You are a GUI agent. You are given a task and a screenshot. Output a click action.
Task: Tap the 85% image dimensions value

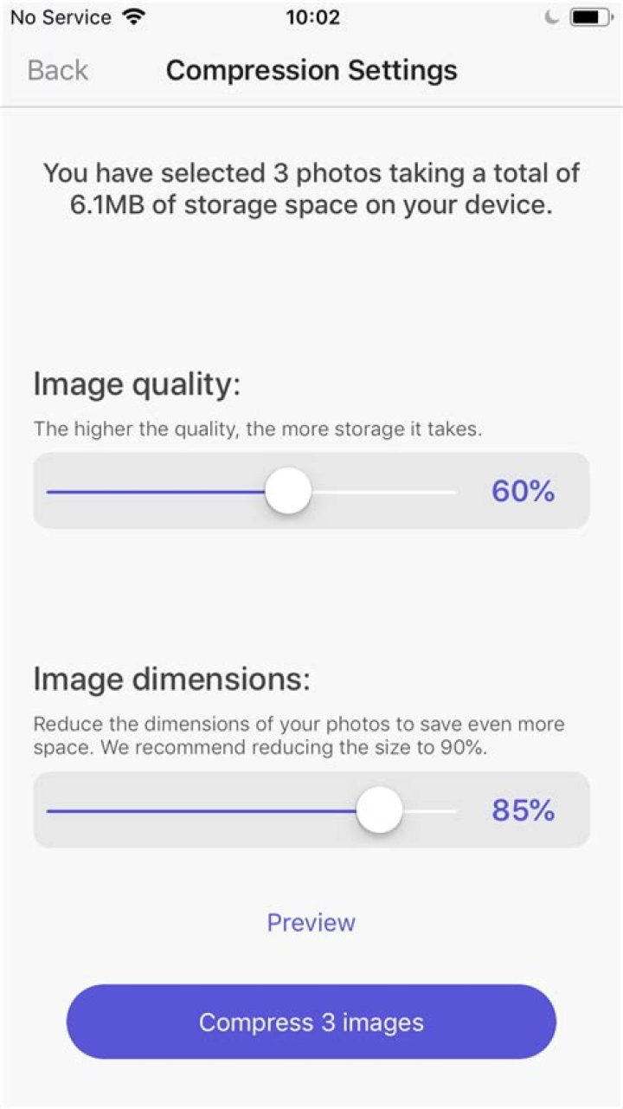(x=523, y=809)
